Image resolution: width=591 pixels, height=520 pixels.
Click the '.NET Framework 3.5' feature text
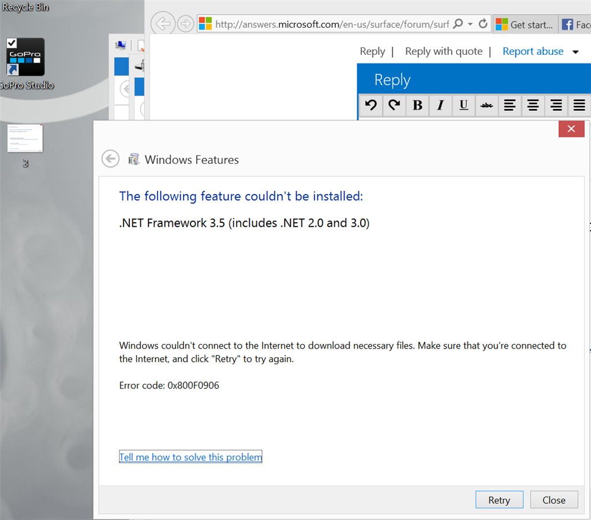pyautogui.click(x=244, y=223)
